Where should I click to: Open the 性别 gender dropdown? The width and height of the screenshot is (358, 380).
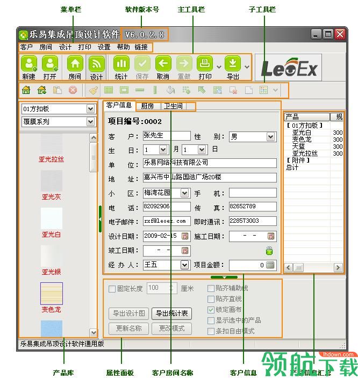click(x=270, y=137)
